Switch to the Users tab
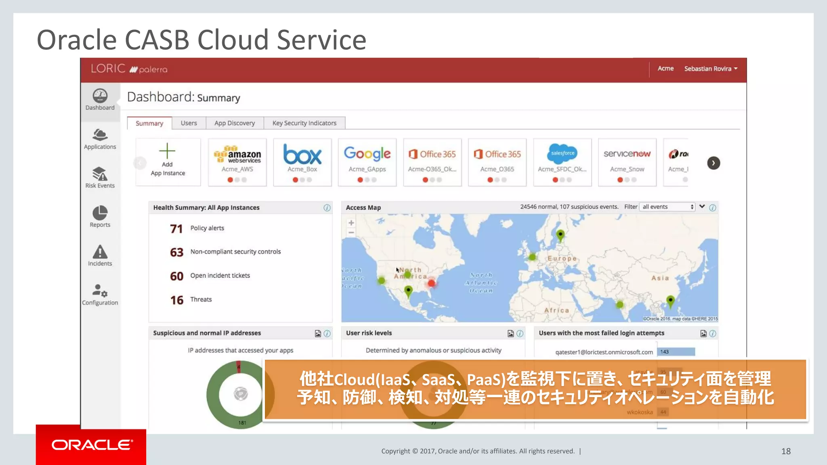This screenshot has width=827, height=465. pyautogui.click(x=189, y=123)
